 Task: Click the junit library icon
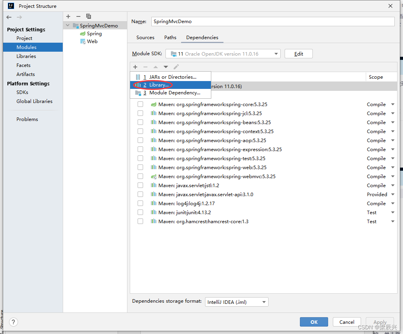[154, 213]
